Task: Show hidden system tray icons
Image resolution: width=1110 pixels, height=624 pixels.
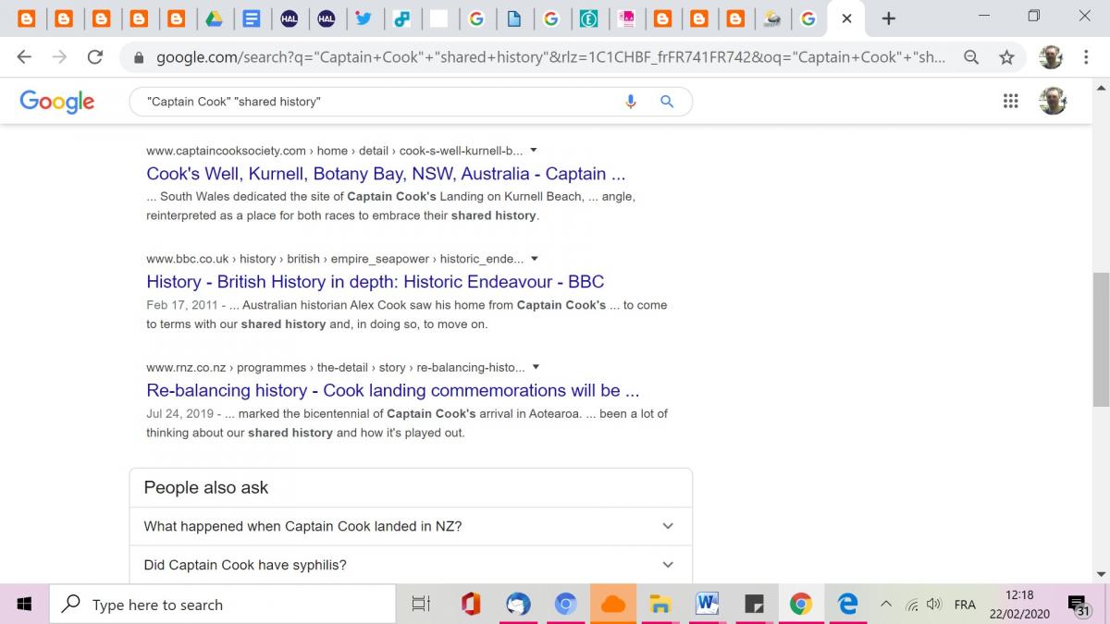Action: (886, 605)
